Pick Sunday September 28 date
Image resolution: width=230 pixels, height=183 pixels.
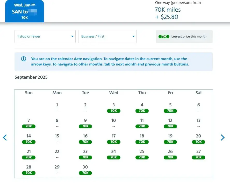tap(29, 170)
